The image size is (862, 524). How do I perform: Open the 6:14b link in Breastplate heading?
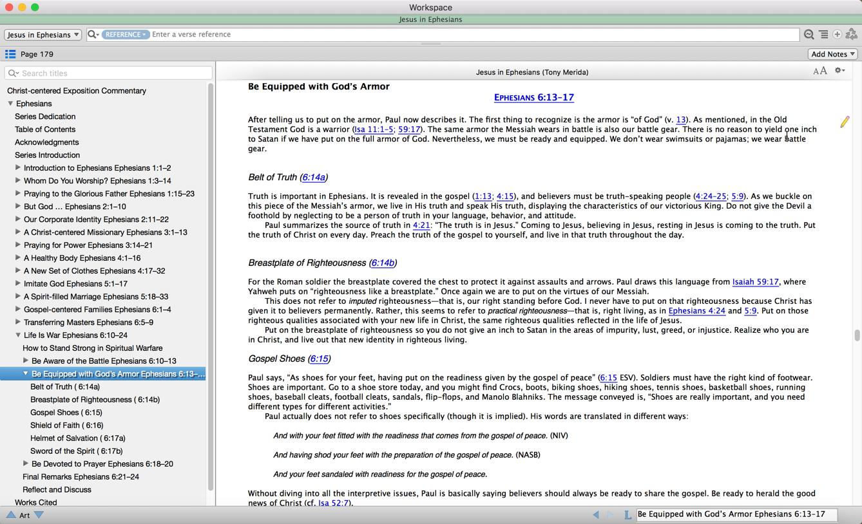383,263
